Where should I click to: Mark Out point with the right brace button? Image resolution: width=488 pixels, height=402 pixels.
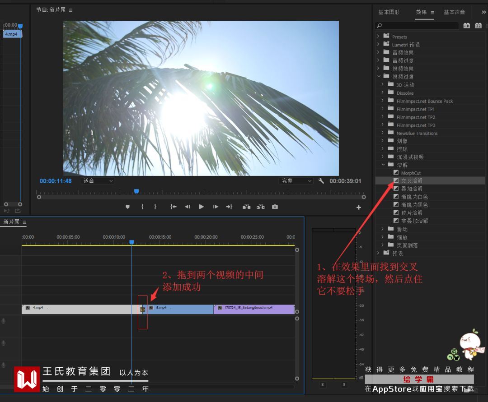coord(155,207)
